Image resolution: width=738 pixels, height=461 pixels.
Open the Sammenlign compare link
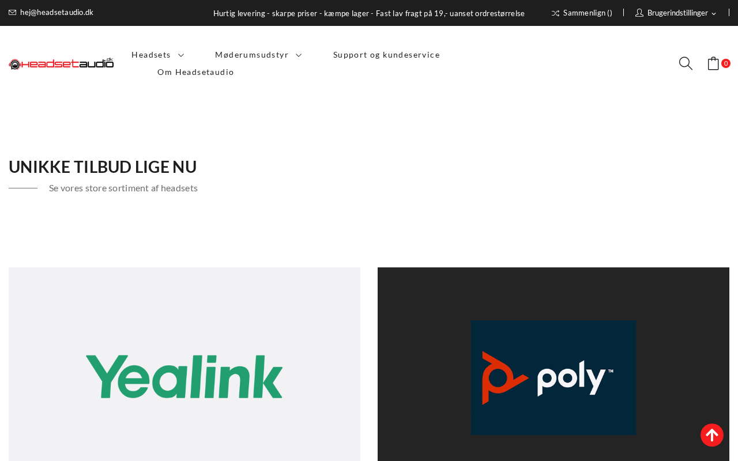[588, 13]
